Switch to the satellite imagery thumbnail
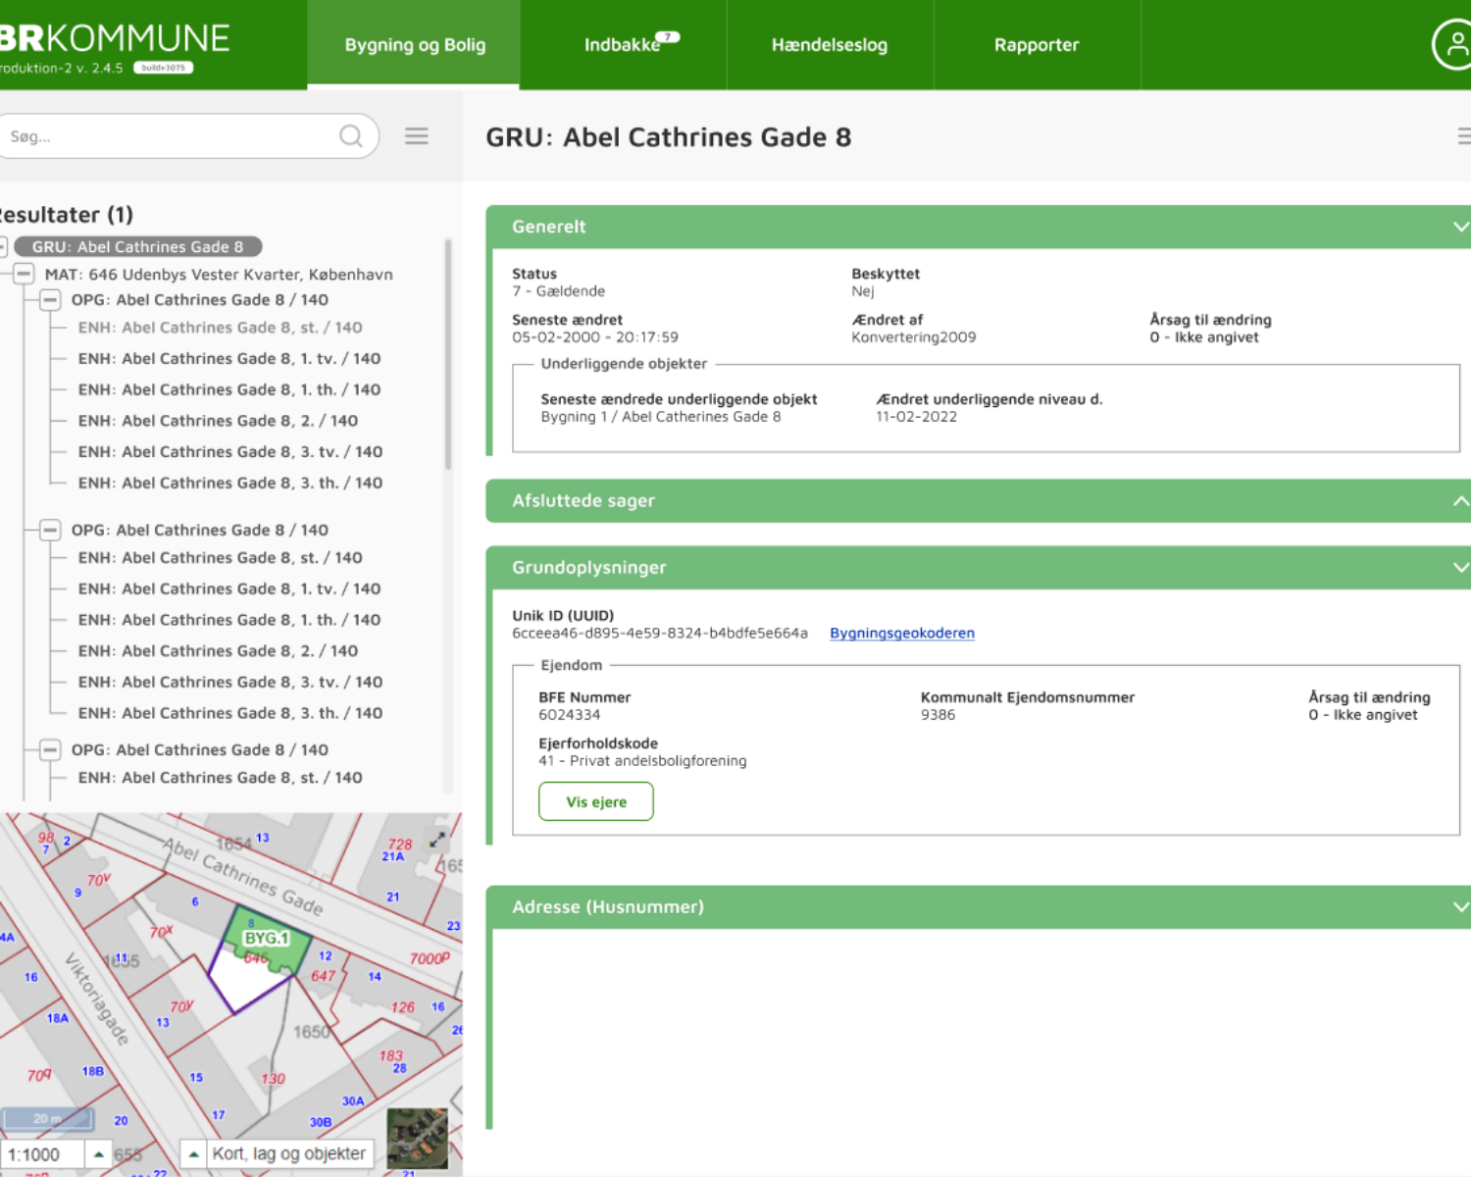1471x1177 pixels. click(418, 1138)
